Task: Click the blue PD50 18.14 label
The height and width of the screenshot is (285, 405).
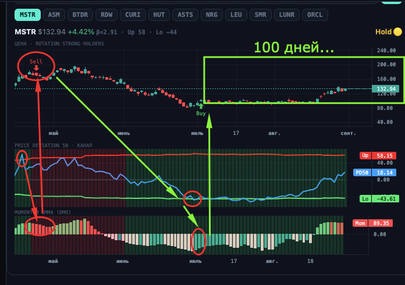Action: [x=375, y=172]
